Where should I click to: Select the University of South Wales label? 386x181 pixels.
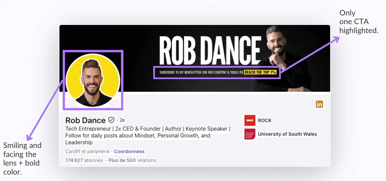tap(287, 134)
